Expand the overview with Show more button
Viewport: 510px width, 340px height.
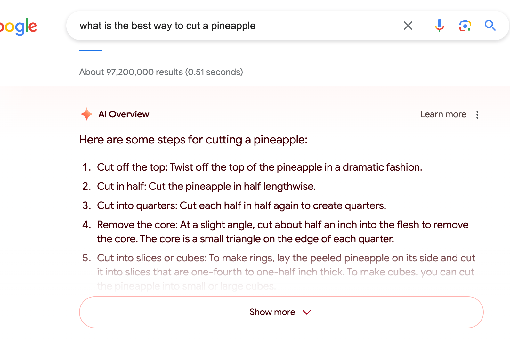pyautogui.click(x=272, y=312)
